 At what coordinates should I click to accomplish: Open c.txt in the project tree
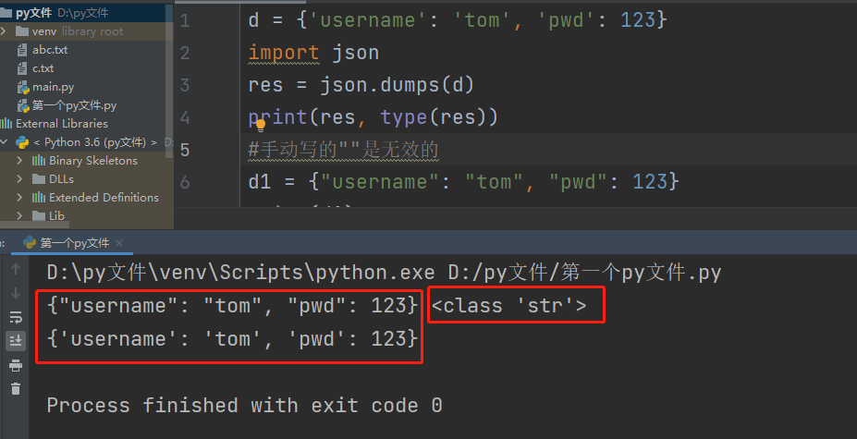pyautogui.click(x=43, y=68)
